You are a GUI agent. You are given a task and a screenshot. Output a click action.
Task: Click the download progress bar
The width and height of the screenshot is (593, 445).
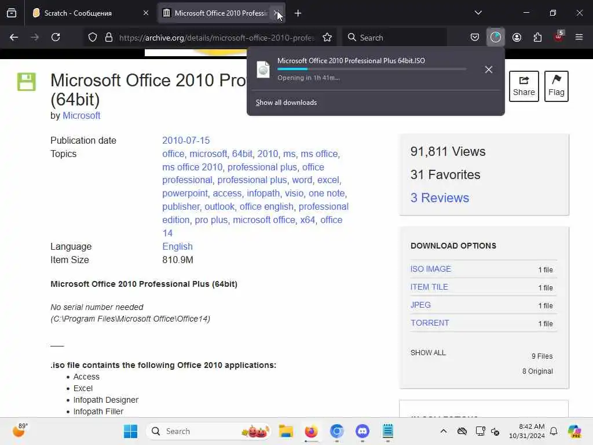point(371,69)
